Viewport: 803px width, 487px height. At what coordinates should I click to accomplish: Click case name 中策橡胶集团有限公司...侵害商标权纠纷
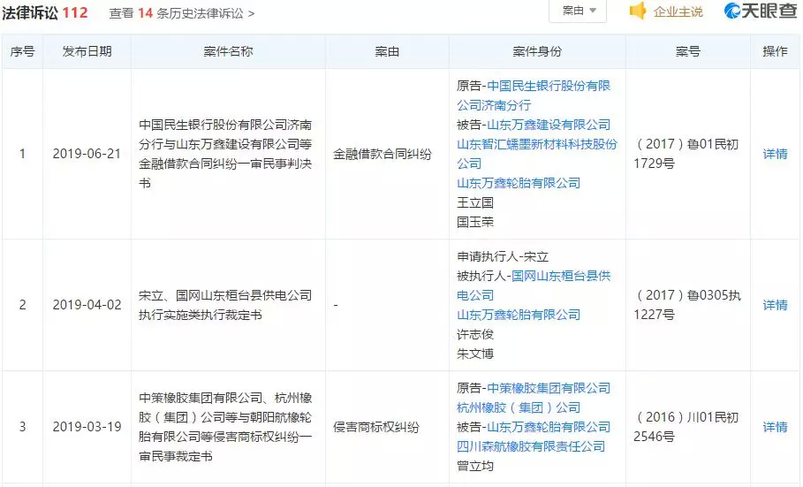click(x=225, y=427)
